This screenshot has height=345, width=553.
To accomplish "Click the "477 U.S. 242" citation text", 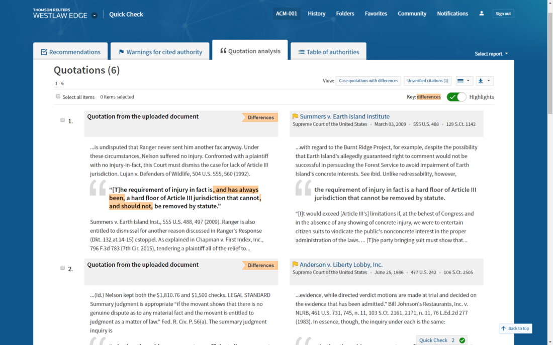I will pyautogui.click(x=423, y=272).
